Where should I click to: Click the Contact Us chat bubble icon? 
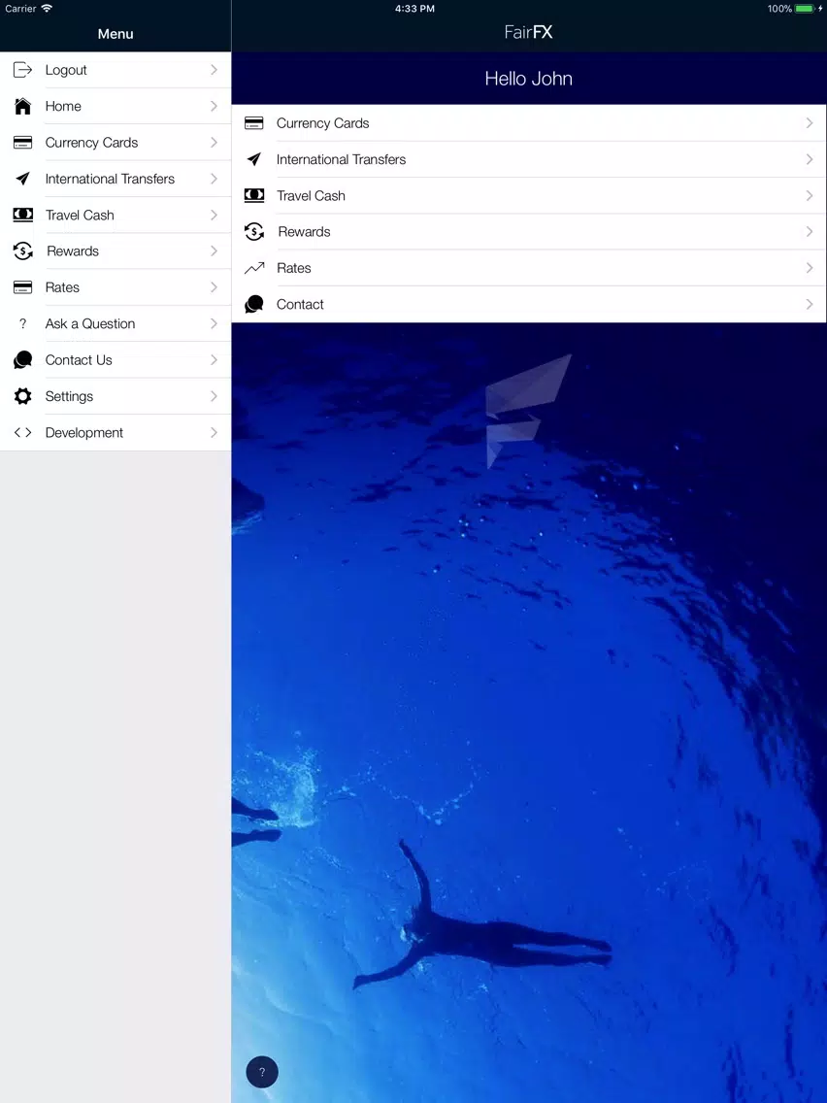pos(22,359)
